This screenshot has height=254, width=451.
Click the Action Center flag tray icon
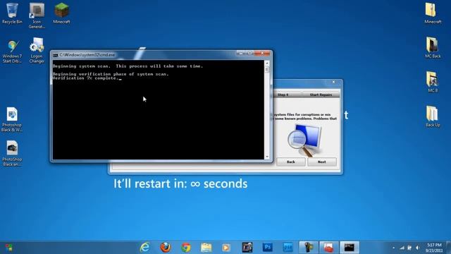click(x=409, y=248)
